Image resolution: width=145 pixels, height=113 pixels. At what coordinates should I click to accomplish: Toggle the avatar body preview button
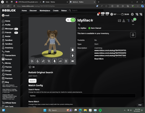click(72, 55)
